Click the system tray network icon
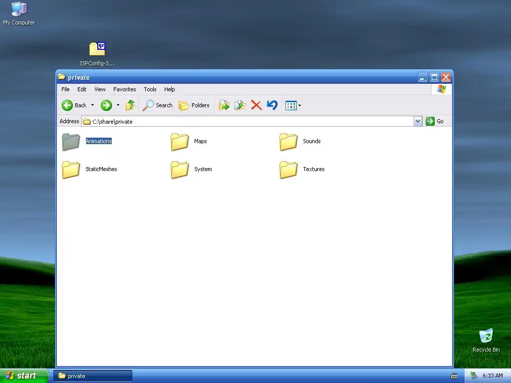The height and width of the screenshot is (383, 511). coord(474,376)
